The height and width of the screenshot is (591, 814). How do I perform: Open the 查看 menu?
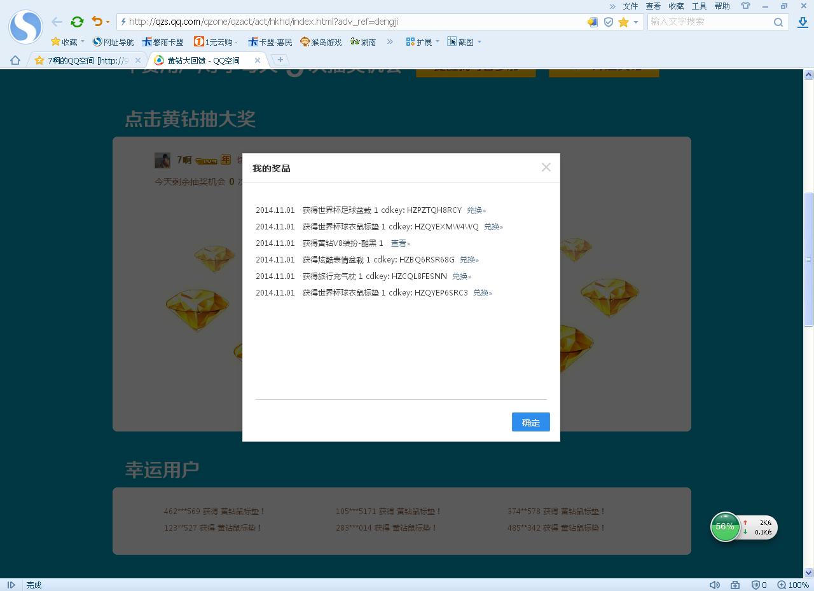coord(653,6)
